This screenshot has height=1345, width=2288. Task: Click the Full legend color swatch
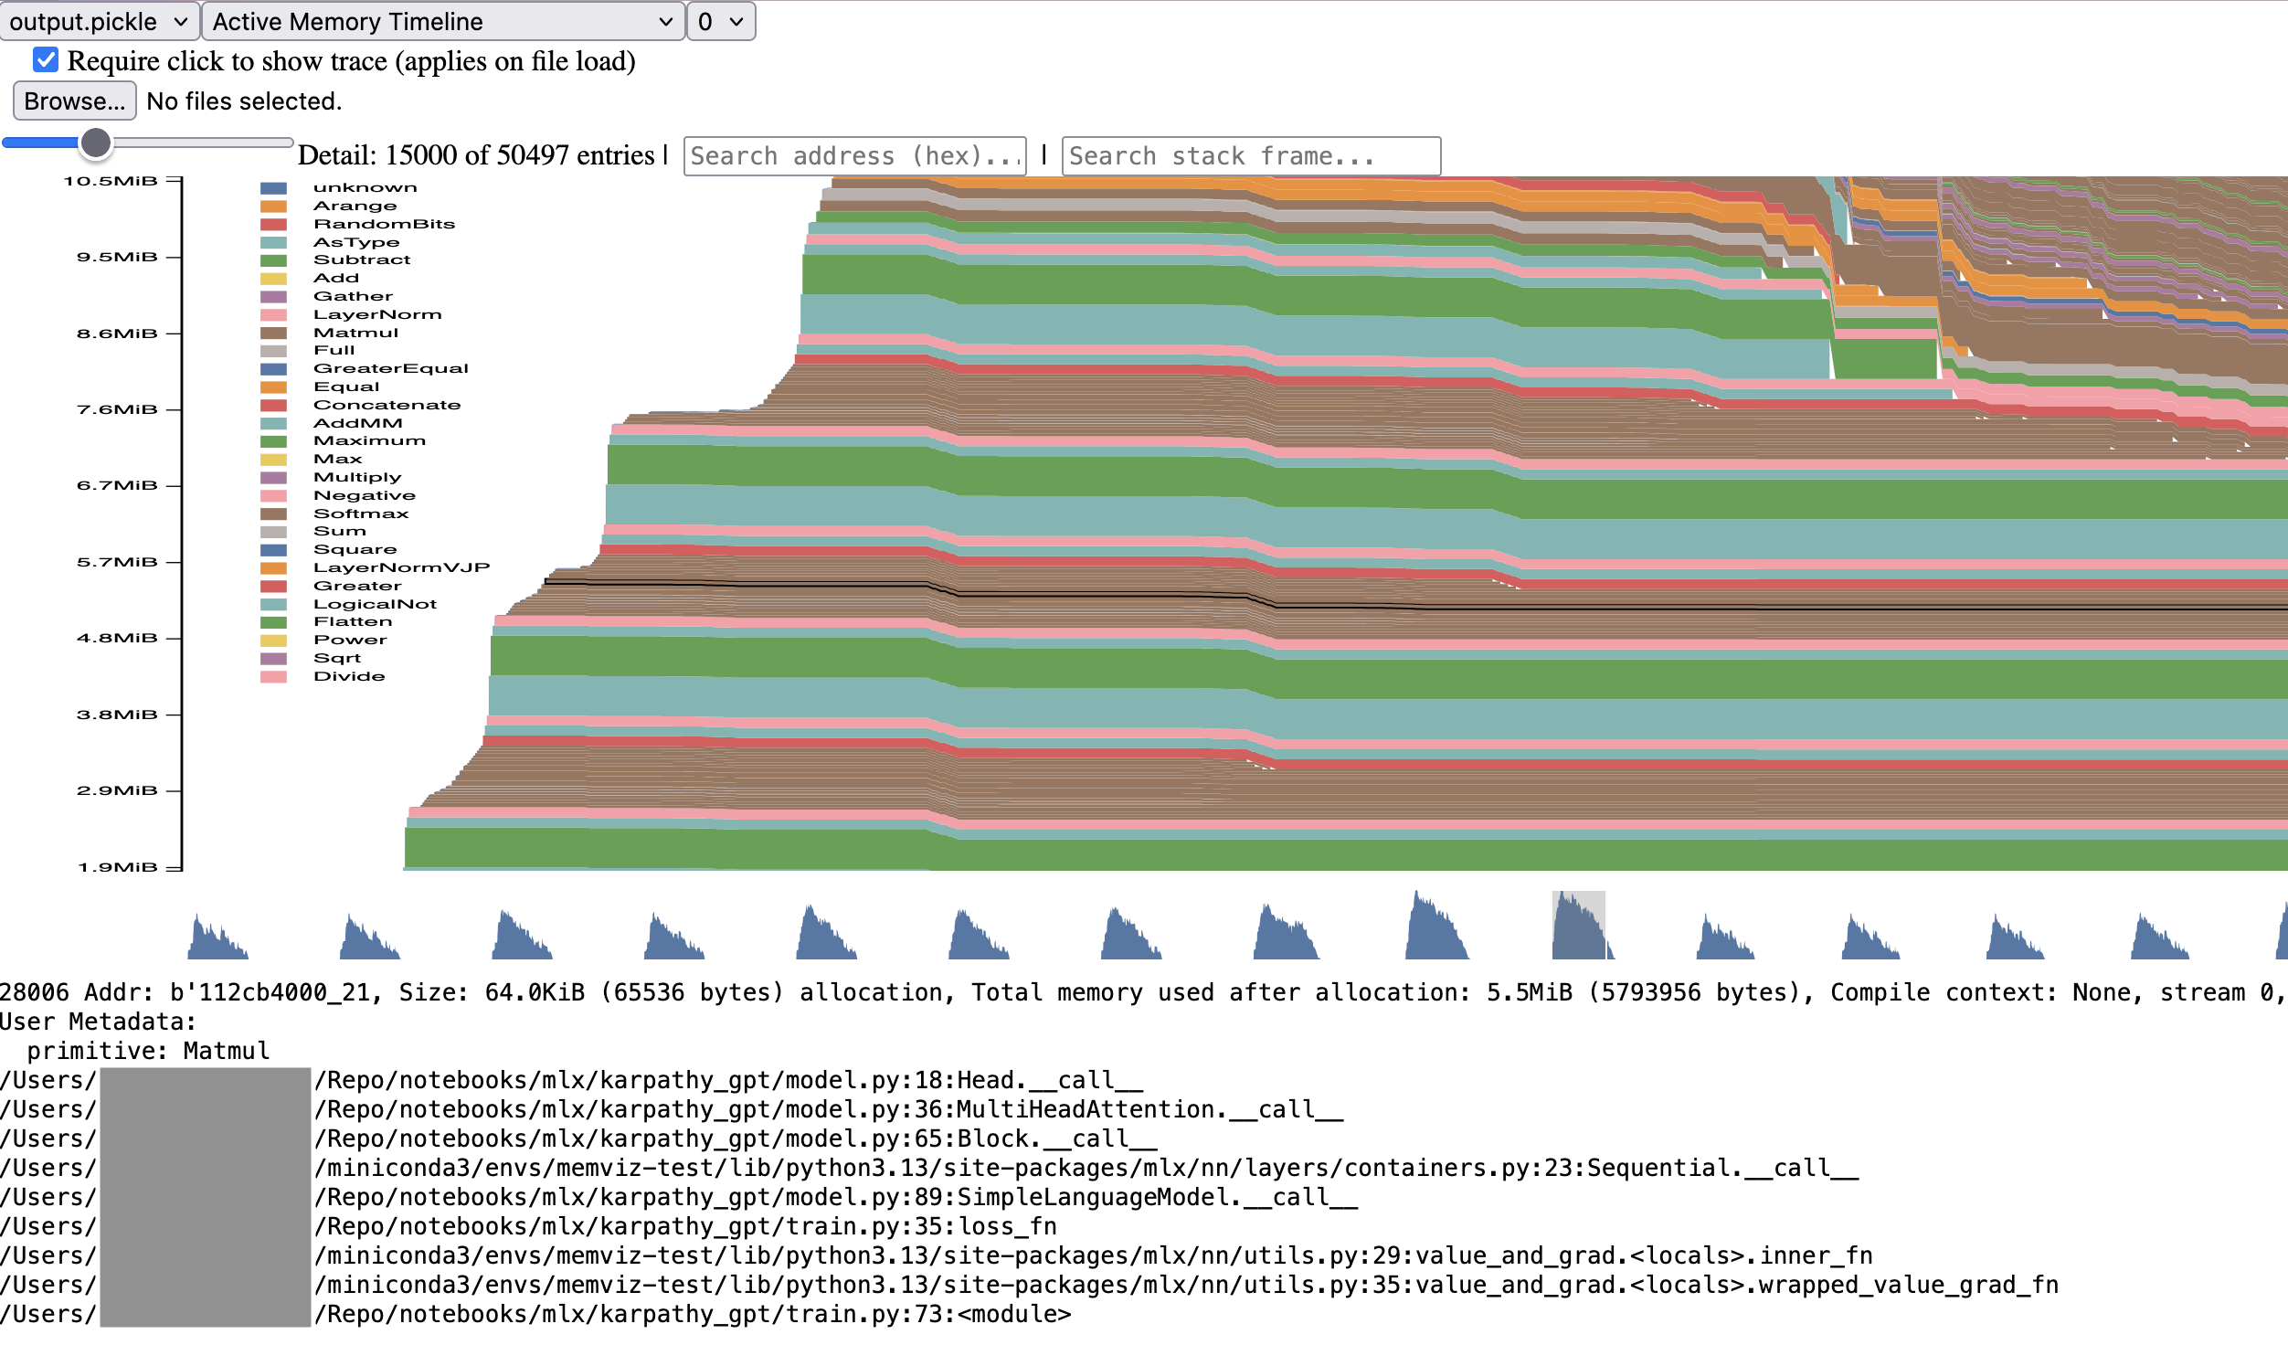[274, 351]
